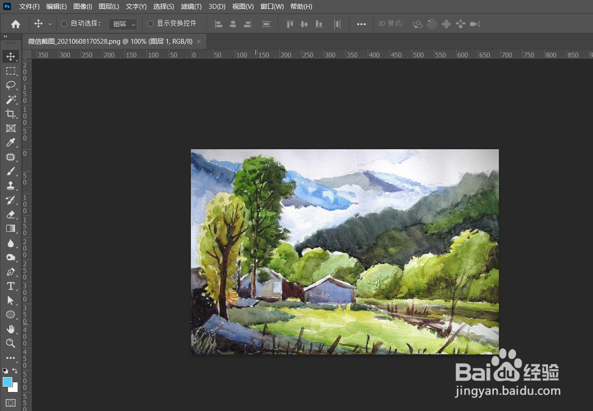Open the 视图(V) menu
Image resolution: width=593 pixels, height=411 pixels.
click(x=243, y=7)
